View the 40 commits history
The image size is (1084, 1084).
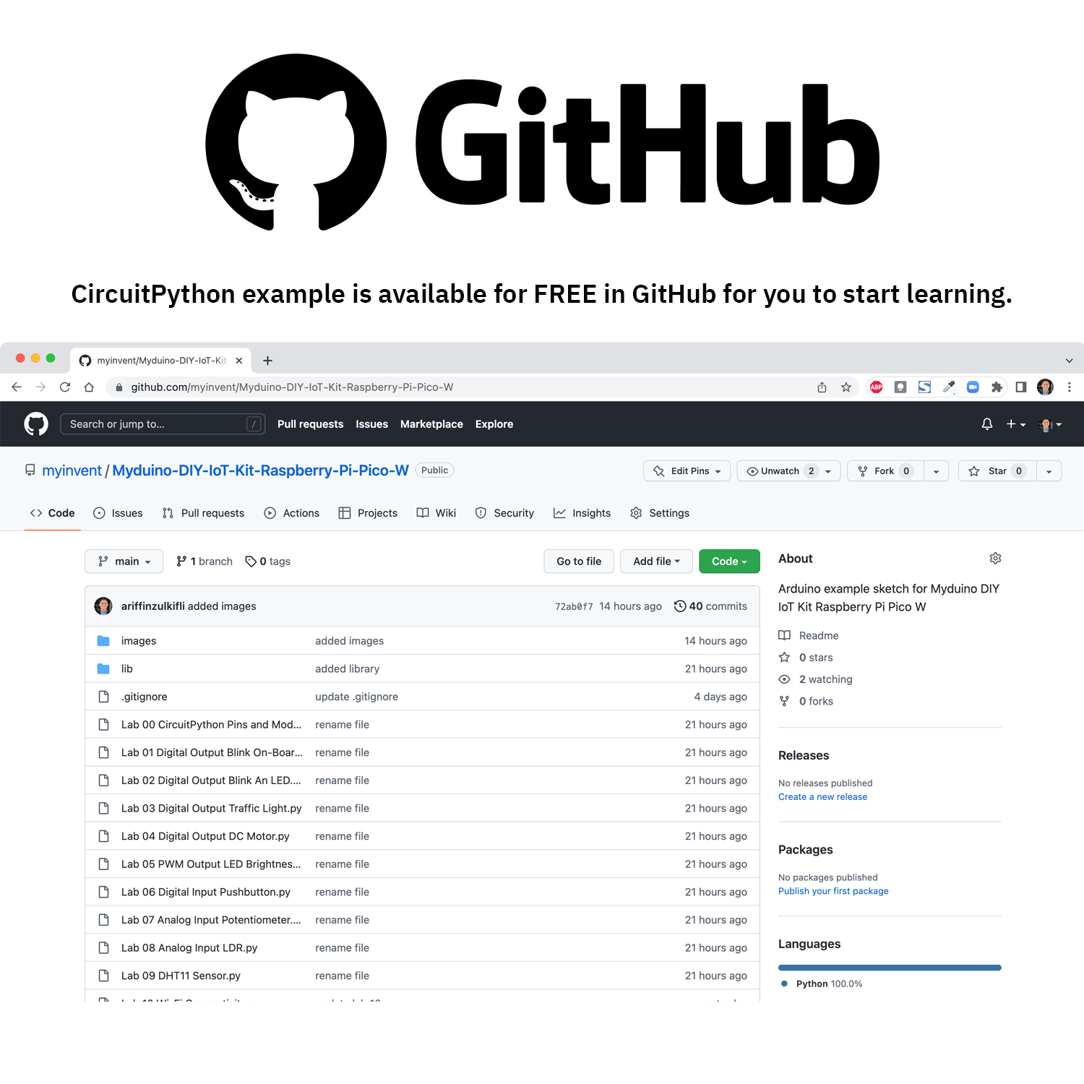click(710, 606)
